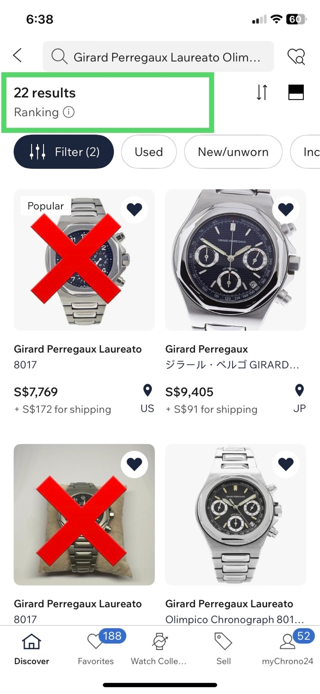Open Filter (2) button
320x694 pixels.
tap(64, 152)
